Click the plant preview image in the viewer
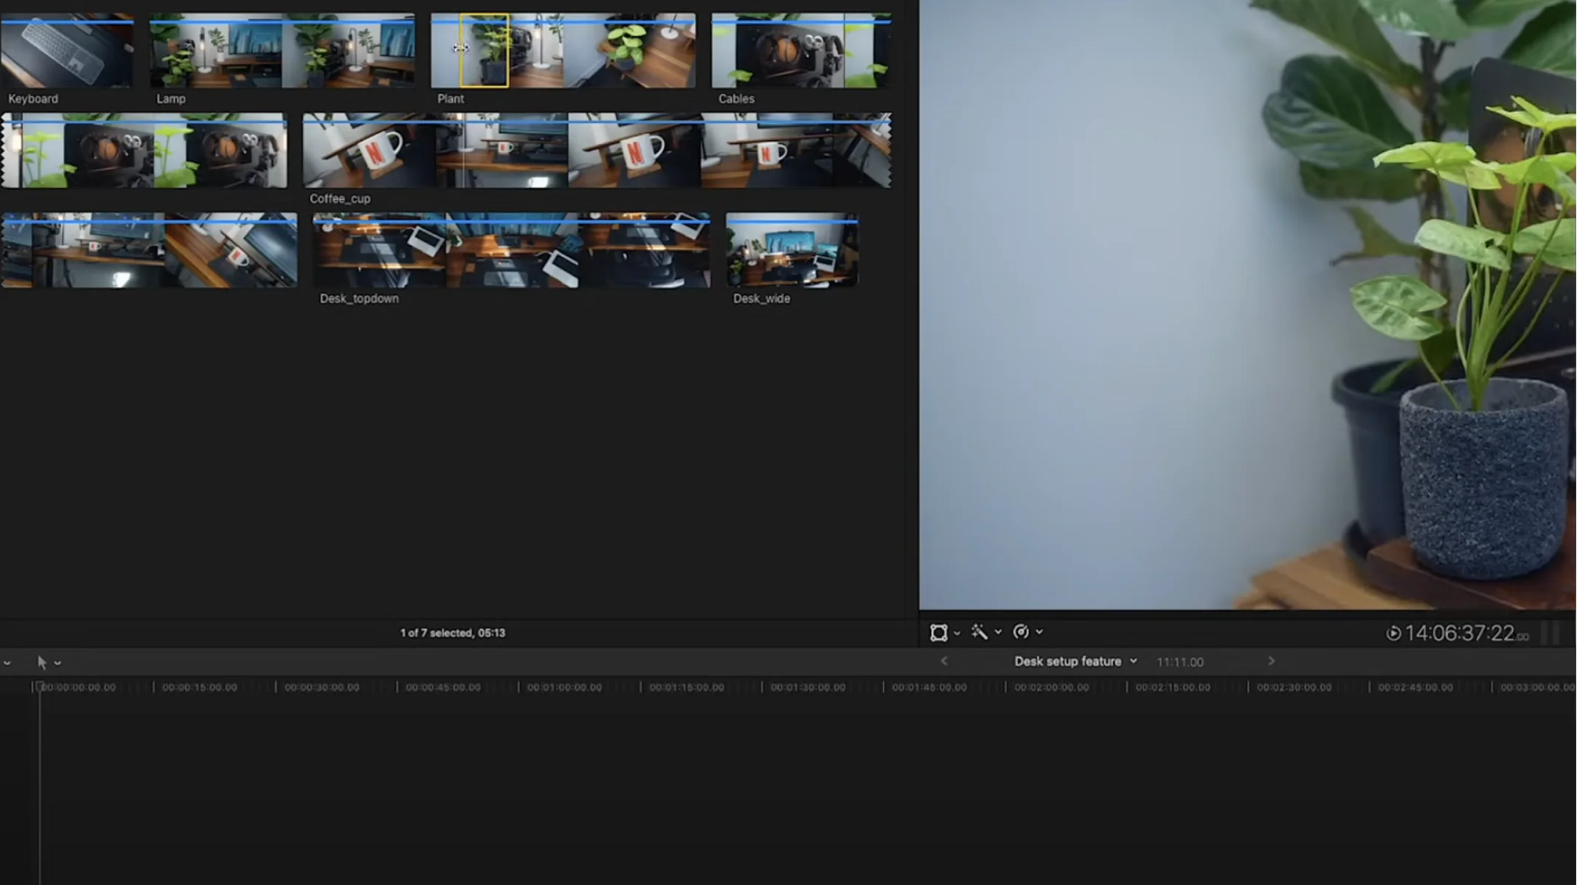Viewport: 1577px width, 885px height. 1248,305
